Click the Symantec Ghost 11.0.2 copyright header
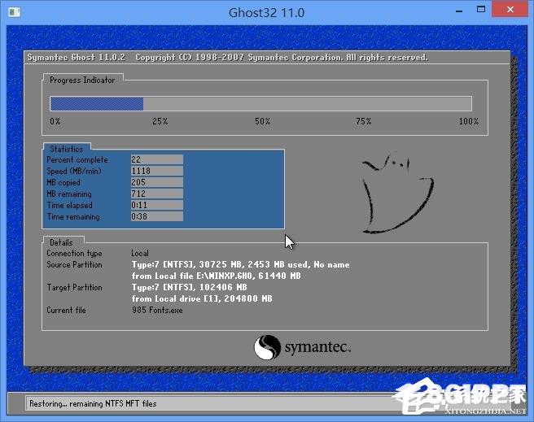Viewport: 534px width, 422px height. pyautogui.click(x=227, y=58)
